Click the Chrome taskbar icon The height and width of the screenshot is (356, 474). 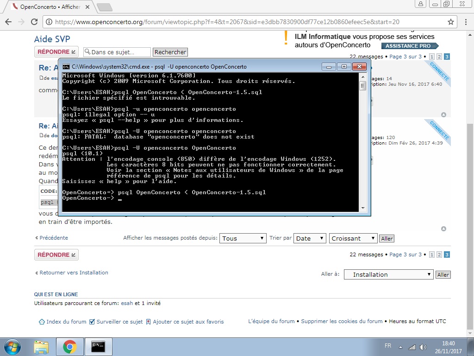pyautogui.click(x=69, y=347)
